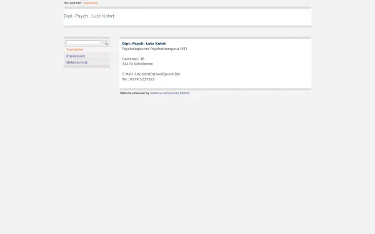This screenshot has width=375, height=234.
Task: Click the header title Dipl.-Psych. Lutz Kohrt
Action: click(x=89, y=16)
